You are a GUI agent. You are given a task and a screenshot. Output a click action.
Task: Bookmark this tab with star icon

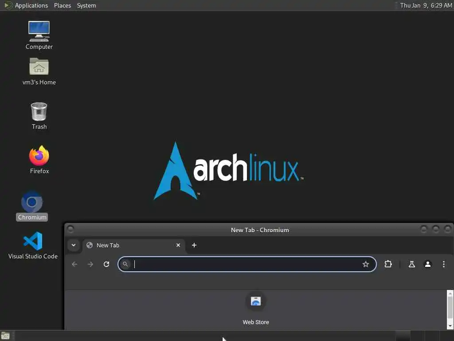coord(366,264)
